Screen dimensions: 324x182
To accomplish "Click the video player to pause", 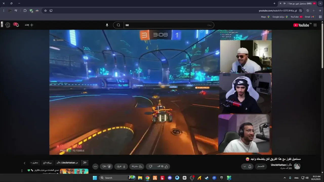I will click(160, 92).
